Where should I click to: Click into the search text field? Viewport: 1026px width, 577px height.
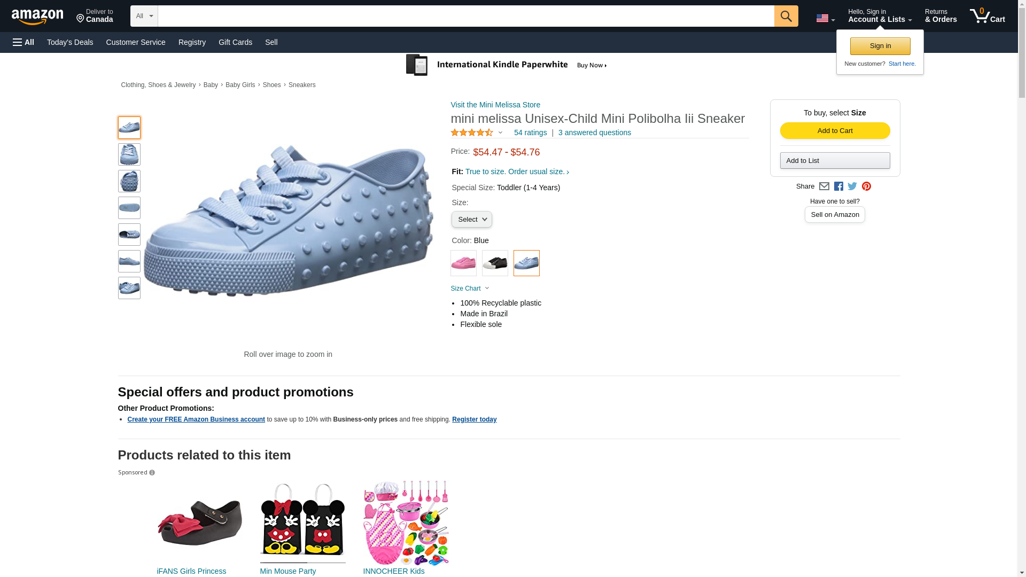pos(465,16)
